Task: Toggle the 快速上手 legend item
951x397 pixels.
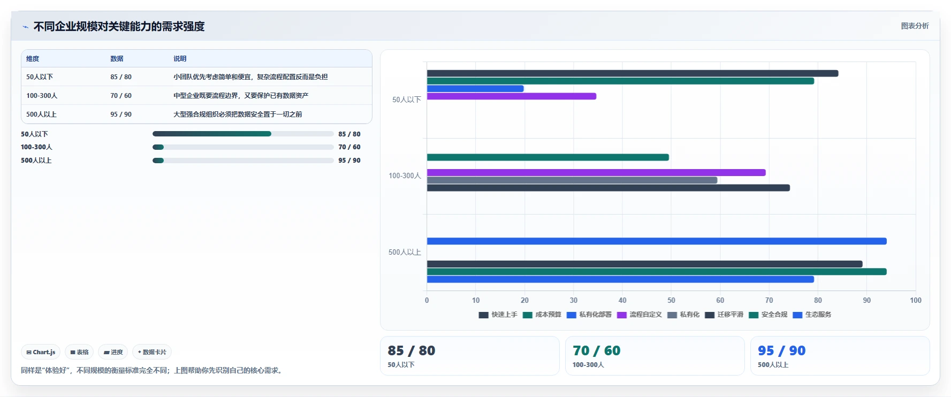Action: pos(498,315)
